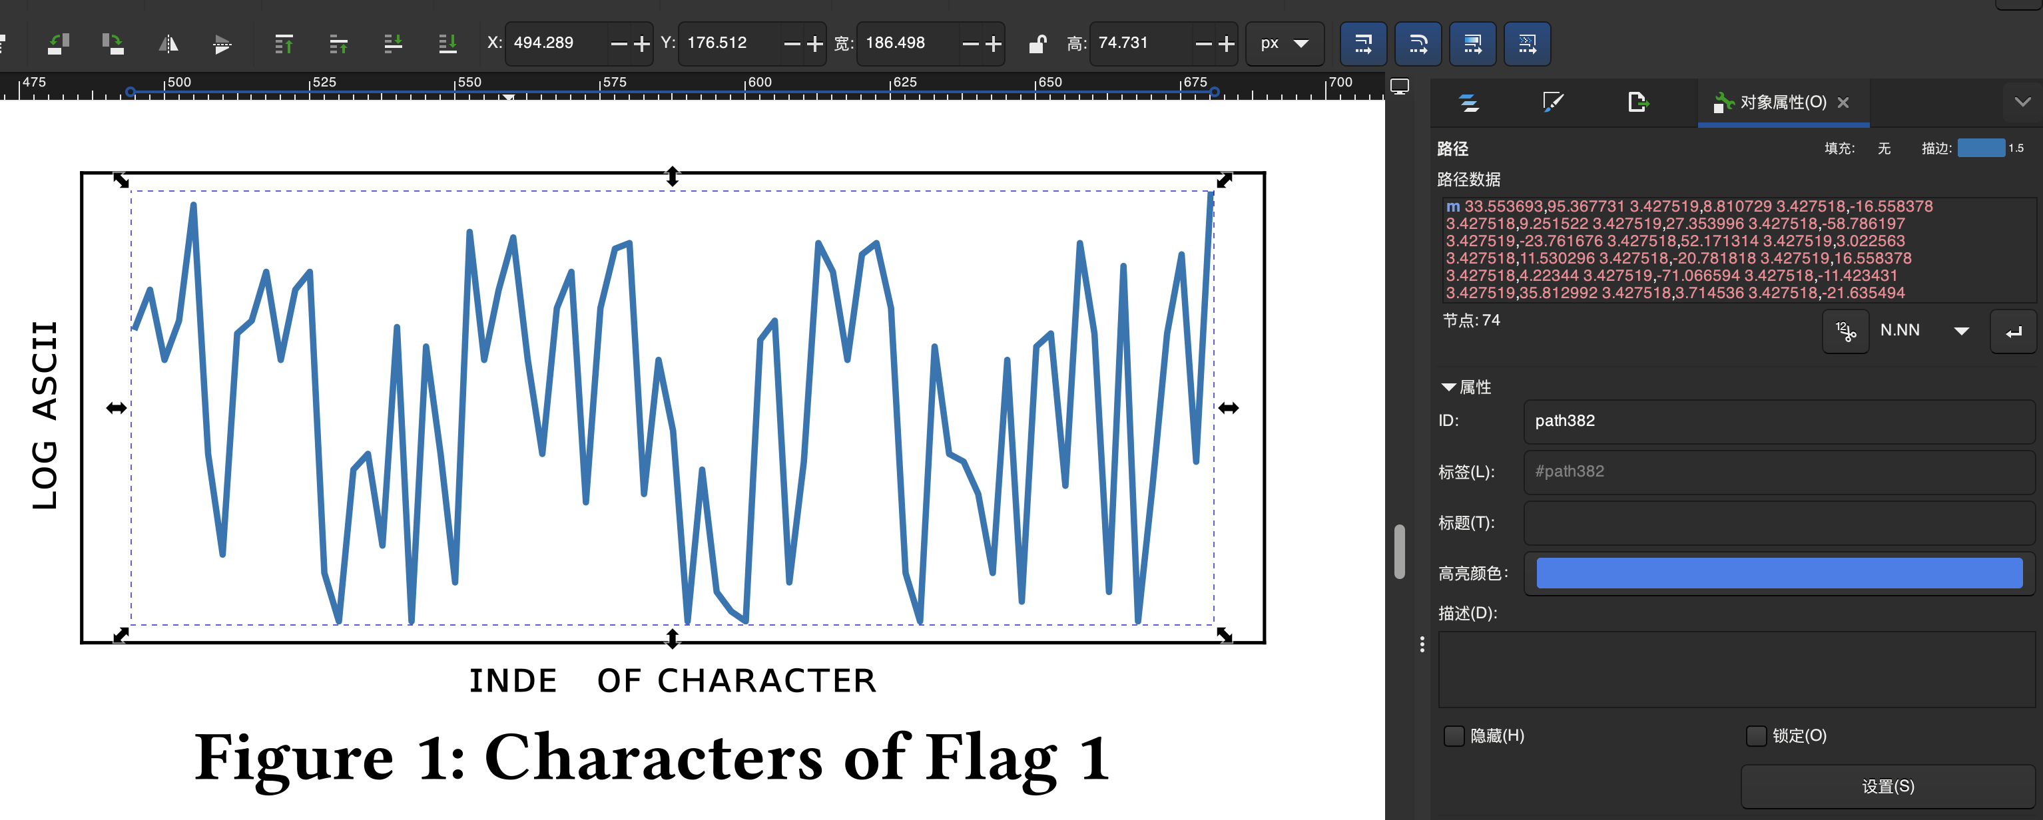This screenshot has height=820, width=2043.
Task: Apply path data with enter button
Action: click(x=2013, y=331)
